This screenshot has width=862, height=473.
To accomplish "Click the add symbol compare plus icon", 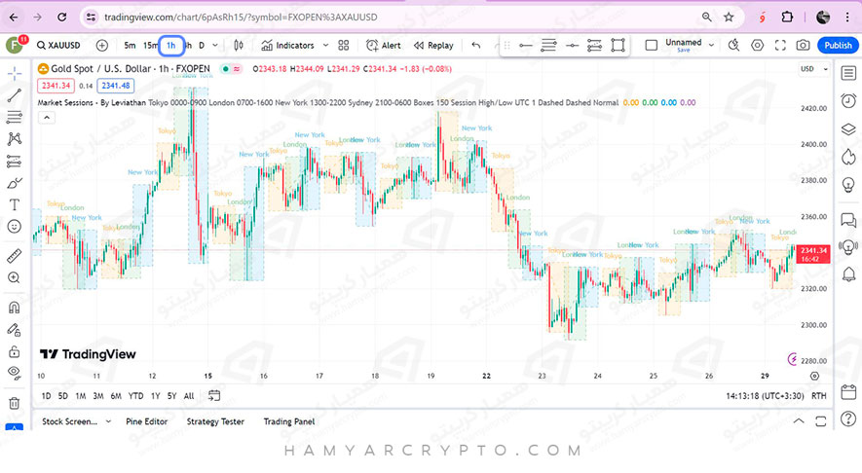I will 102,45.
